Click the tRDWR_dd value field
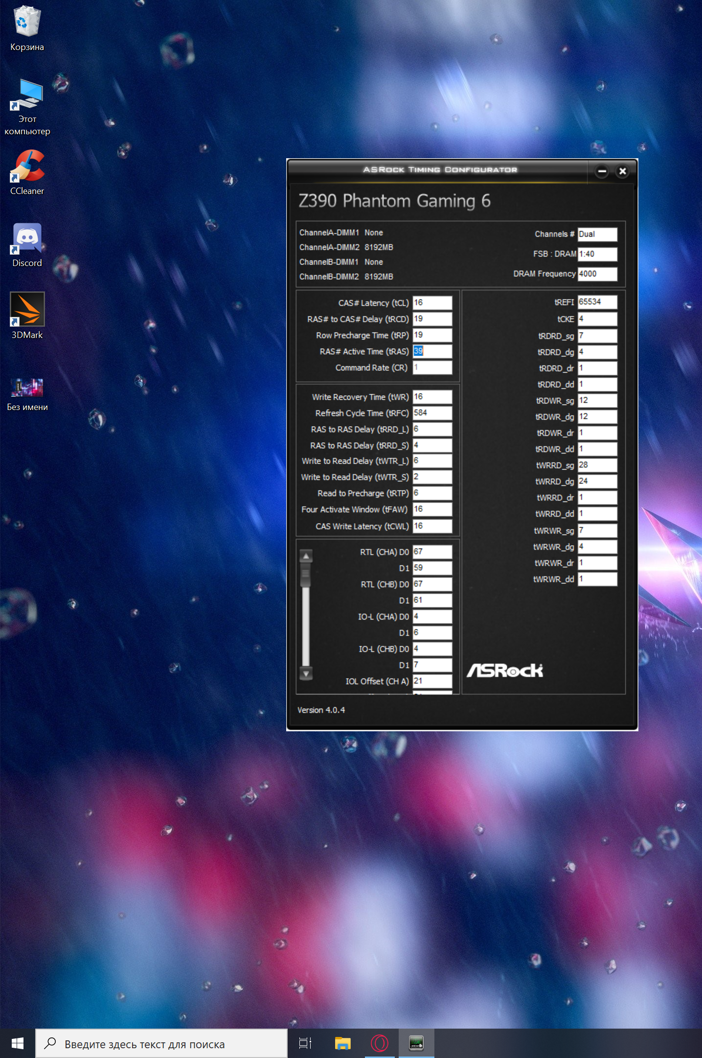Viewport: 702px width, 1058px height. point(597,449)
